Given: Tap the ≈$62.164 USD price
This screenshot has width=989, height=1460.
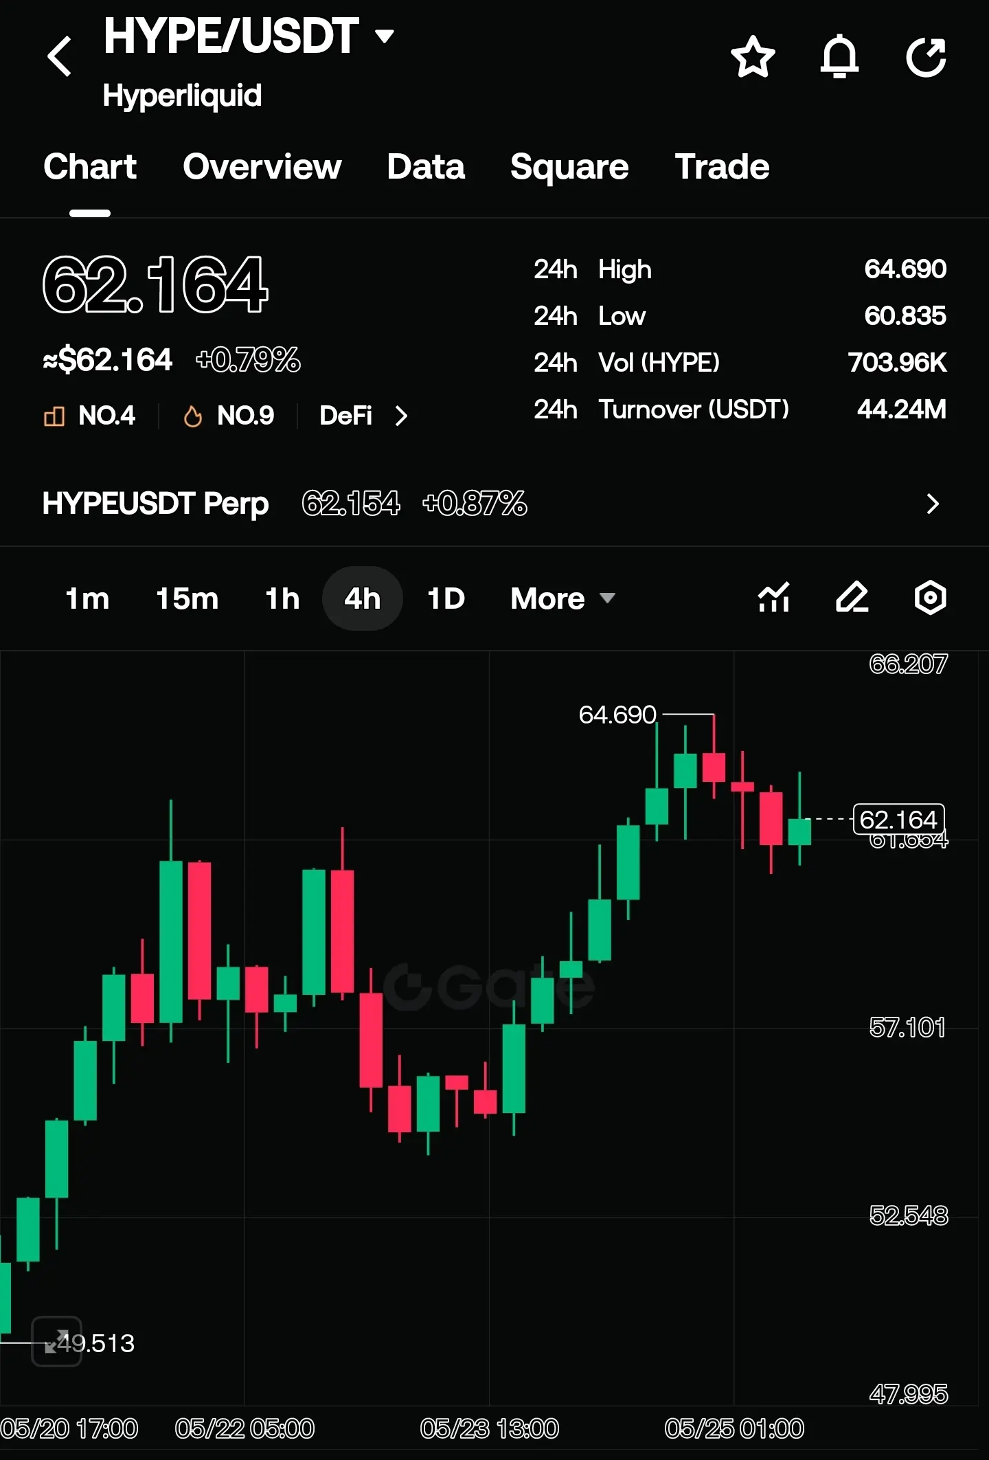Looking at the screenshot, I should pos(107,360).
